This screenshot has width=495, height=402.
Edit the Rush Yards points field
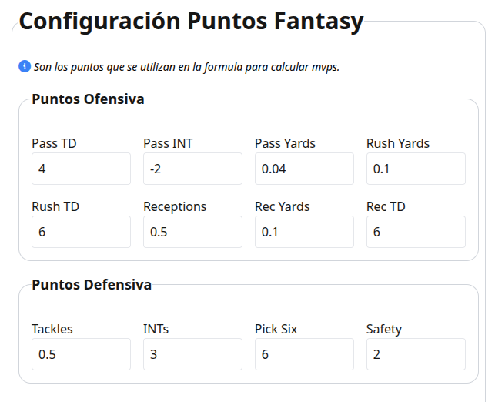click(x=416, y=169)
